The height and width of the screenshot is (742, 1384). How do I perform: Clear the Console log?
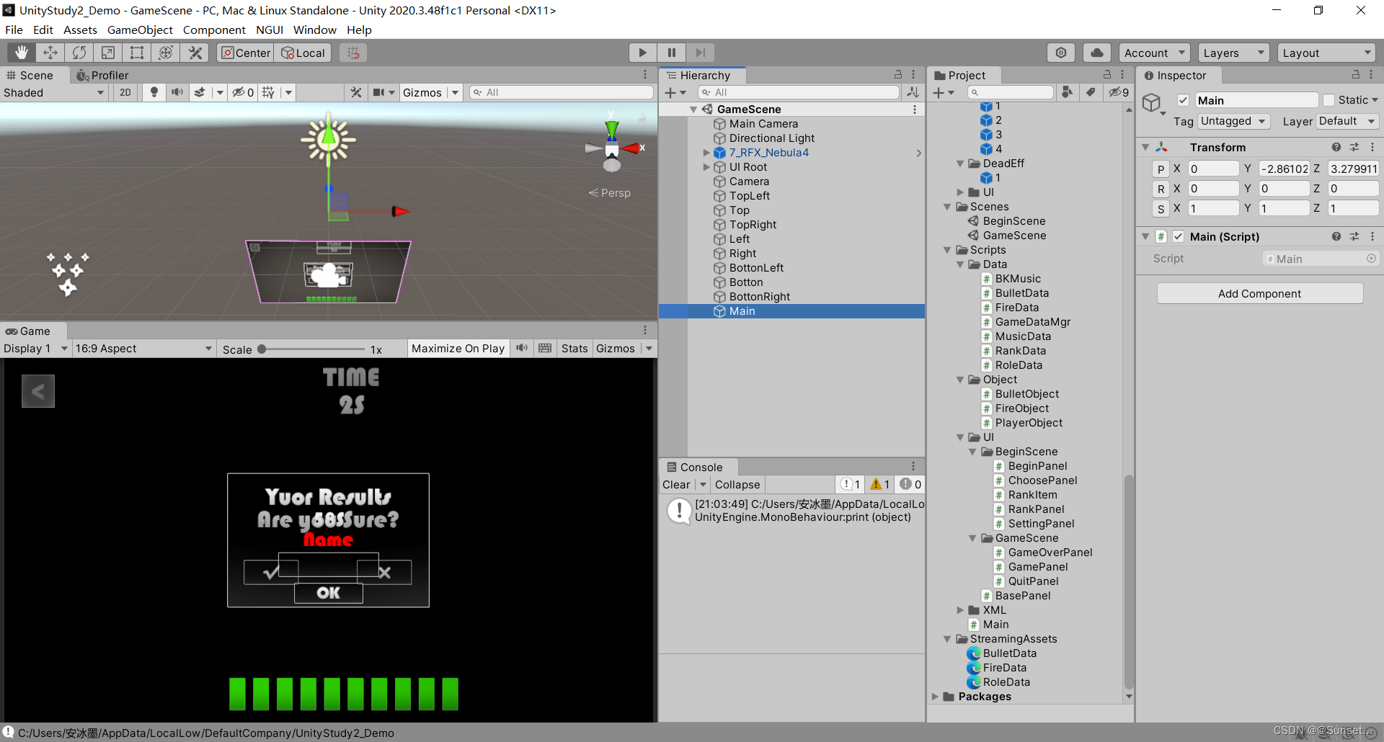(x=676, y=484)
